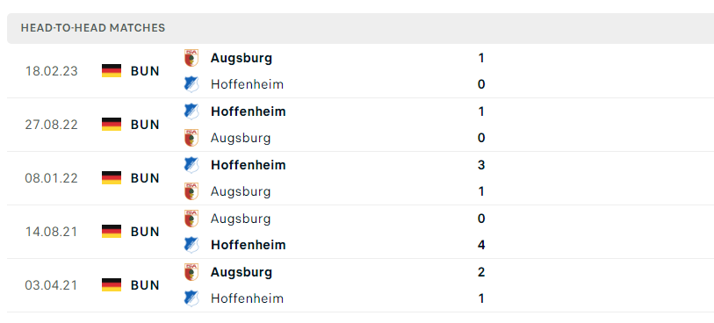
Task: Click Augsburg crest in 08.01.22 match
Action: click(191, 191)
